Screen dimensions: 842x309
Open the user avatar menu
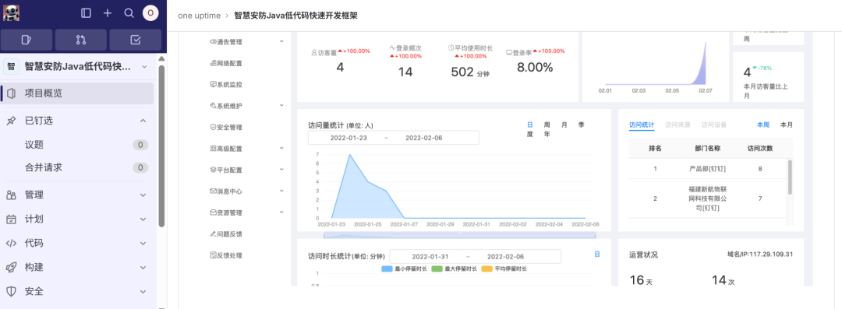tap(150, 13)
